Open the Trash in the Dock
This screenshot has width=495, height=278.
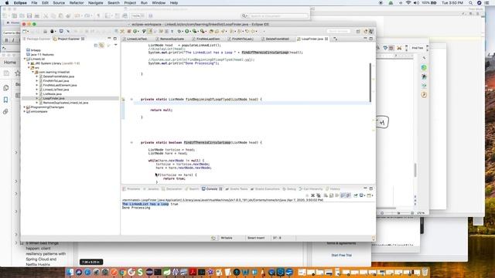[425, 272]
